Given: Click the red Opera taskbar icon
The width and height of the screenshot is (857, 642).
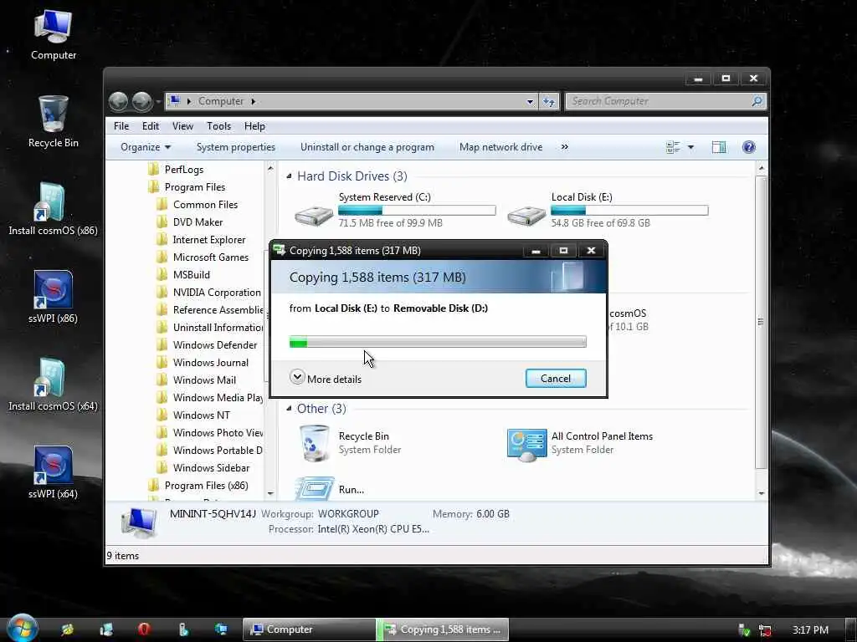Looking at the screenshot, I should [x=144, y=629].
